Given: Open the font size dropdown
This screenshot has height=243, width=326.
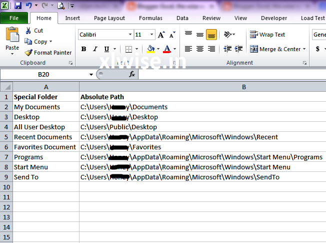Looking at the screenshot, I should pos(152,35).
